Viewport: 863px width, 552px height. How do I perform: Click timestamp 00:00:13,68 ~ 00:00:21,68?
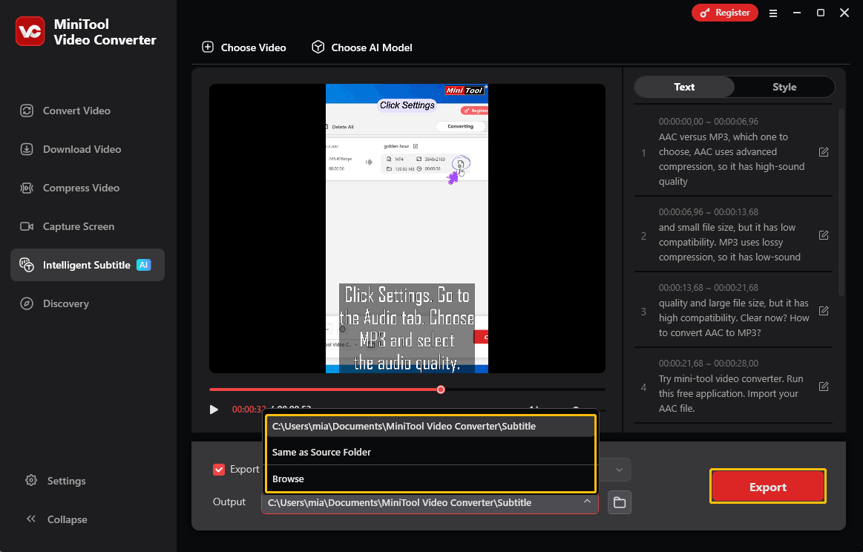(x=709, y=287)
